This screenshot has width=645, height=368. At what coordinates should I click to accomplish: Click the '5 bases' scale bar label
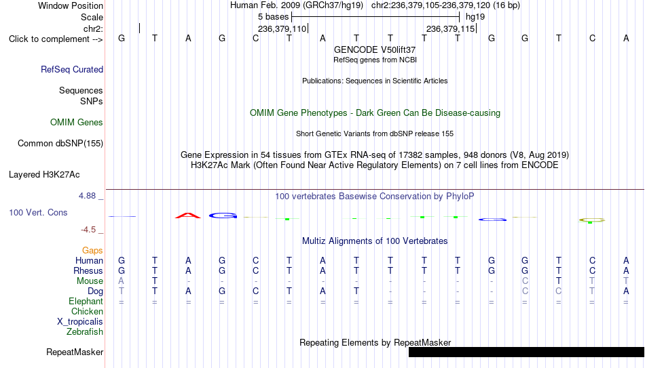click(273, 17)
